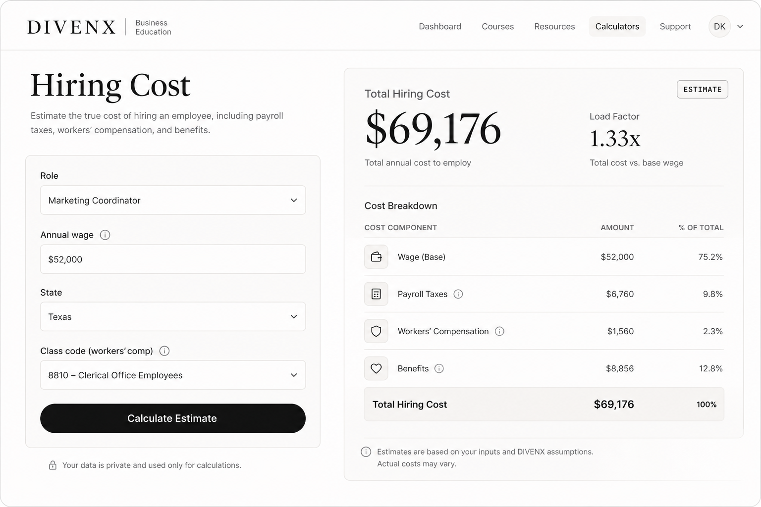Click the 100% total cell
This screenshot has width=761, height=507.
tap(707, 405)
